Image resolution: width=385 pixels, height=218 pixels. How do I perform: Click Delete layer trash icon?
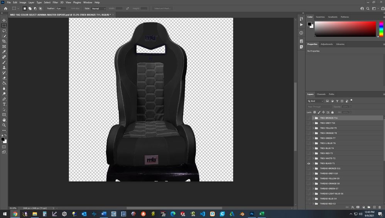point(380,207)
